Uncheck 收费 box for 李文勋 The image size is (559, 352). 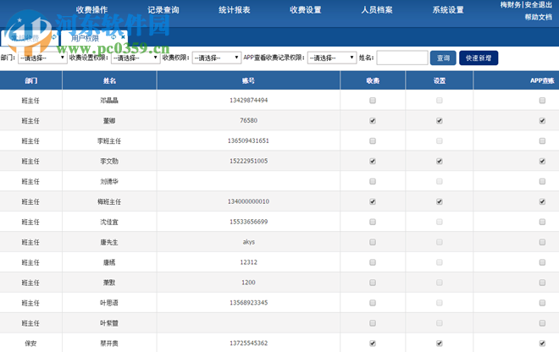point(373,162)
